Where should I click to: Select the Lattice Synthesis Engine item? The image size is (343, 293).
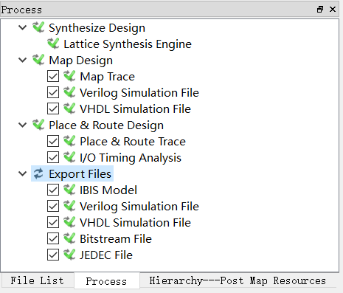(x=128, y=44)
